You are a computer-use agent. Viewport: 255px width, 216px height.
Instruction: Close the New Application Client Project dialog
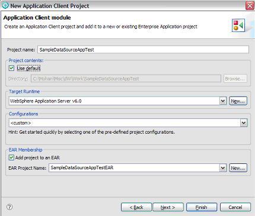pos(250,5)
